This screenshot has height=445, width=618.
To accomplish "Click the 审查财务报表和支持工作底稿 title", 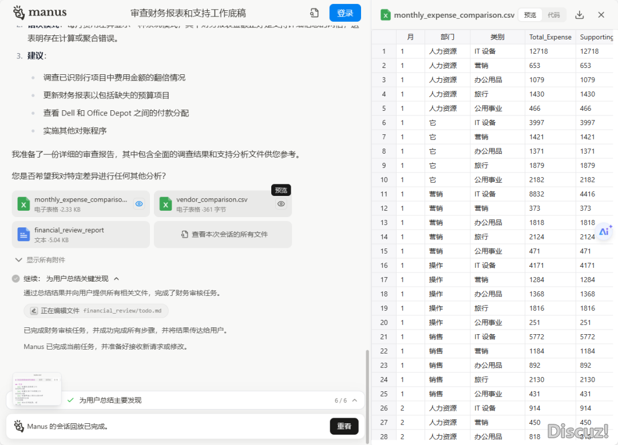I will click(188, 13).
